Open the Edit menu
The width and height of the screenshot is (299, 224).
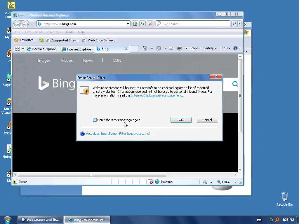tap(28, 32)
